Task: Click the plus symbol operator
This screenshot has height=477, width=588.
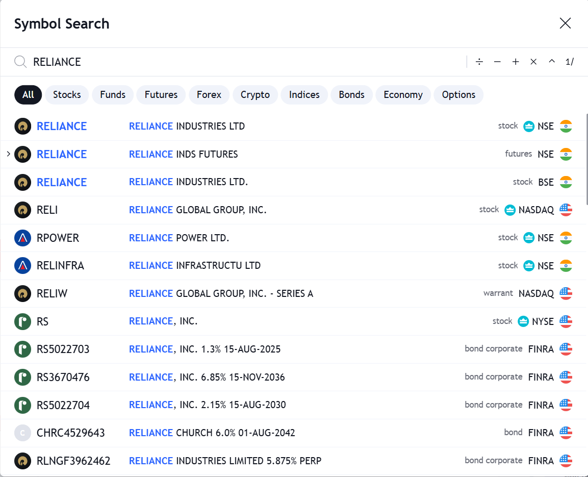Action: click(x=516, y=61)
